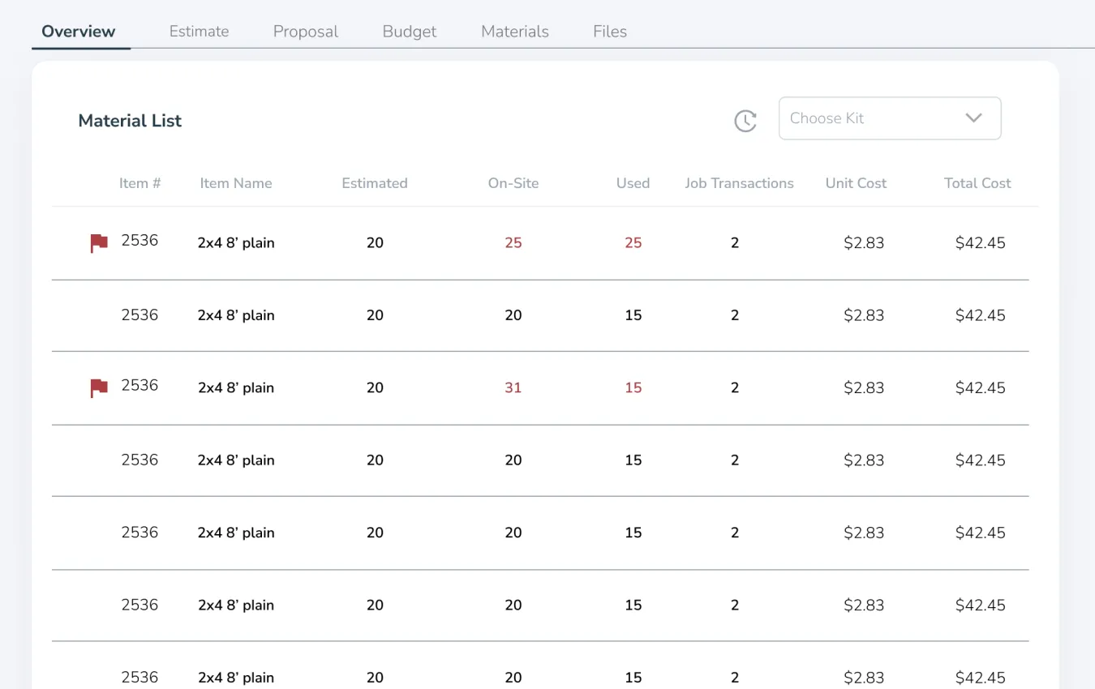Viewport: 1095px width, 689px height.
Task: Expand the Choose Kit chevron arrow
Action: pos(973,118)
